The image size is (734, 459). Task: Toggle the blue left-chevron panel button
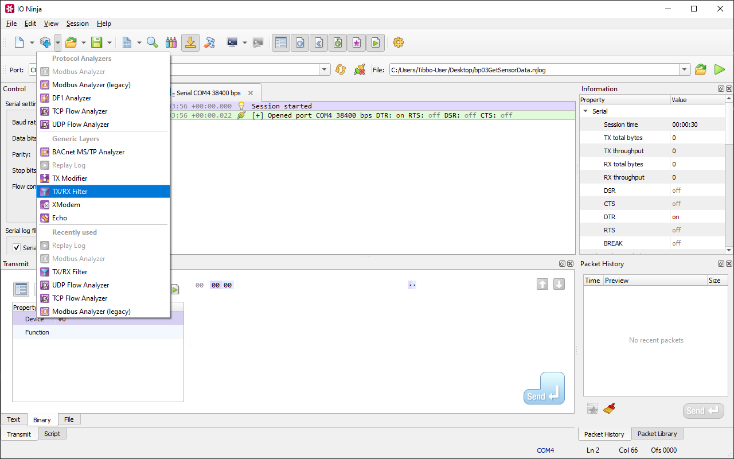(319, 42)
